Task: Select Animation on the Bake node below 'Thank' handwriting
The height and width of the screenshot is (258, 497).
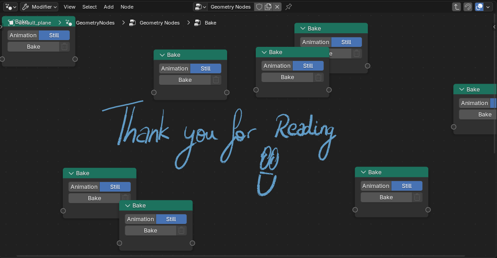Action: coord(84,187)
